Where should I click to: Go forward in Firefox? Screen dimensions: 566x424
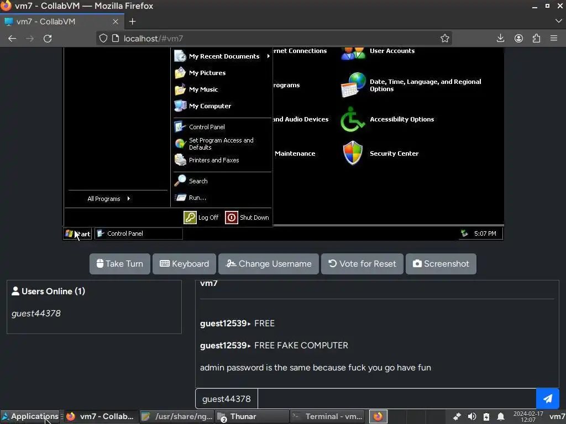(30, 39)
